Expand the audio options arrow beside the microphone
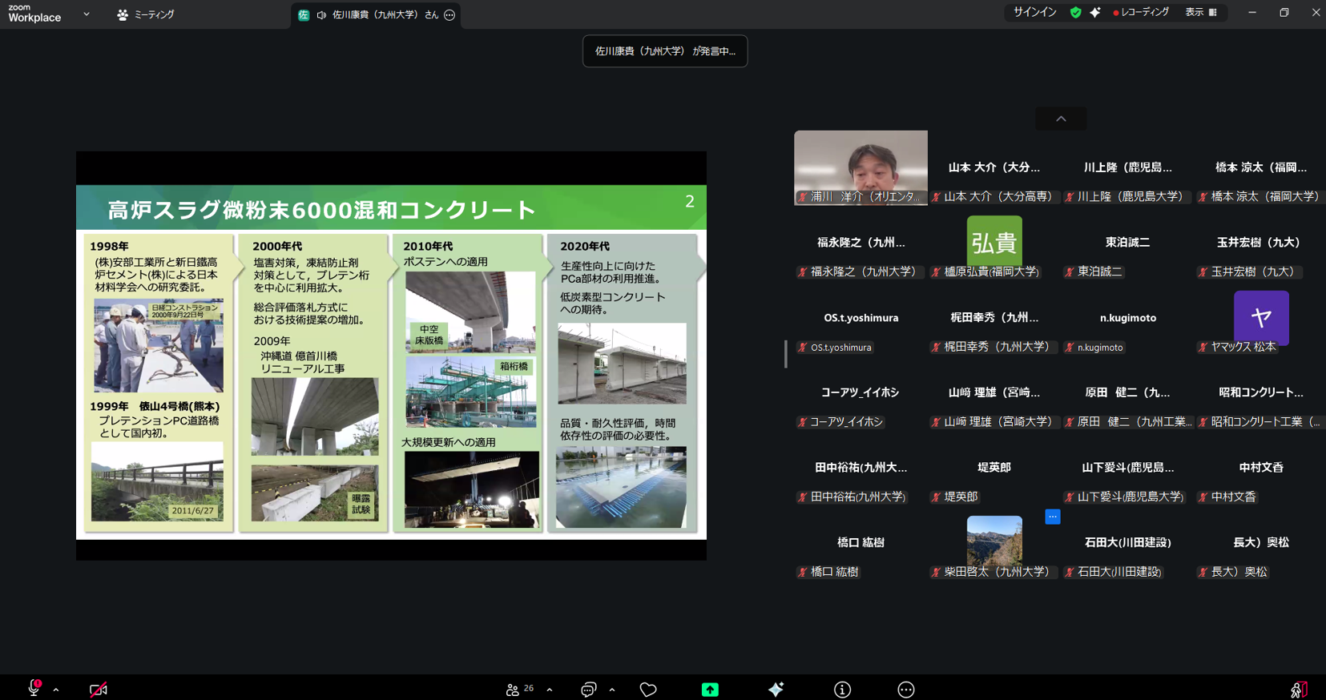Viewport: 1326px width, 700px height. (56, 690)
